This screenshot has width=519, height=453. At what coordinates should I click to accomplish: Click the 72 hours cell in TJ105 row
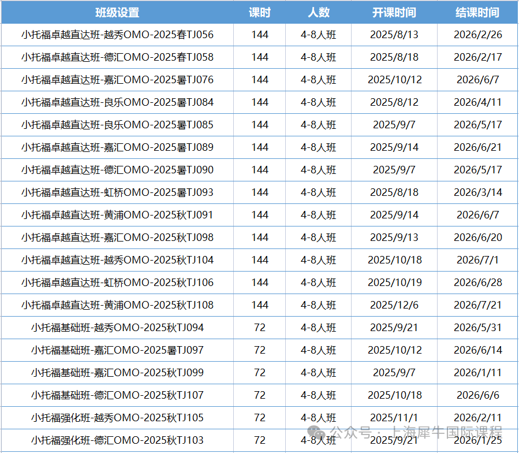pos(260,418)
